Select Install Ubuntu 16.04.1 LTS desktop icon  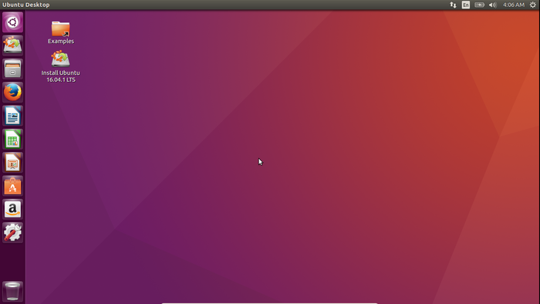coord(61,66)
